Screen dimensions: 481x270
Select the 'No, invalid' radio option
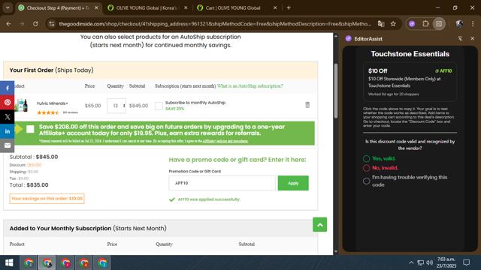click(x=366, y=168)
